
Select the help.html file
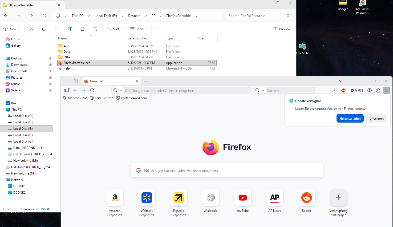coord(70,68)
